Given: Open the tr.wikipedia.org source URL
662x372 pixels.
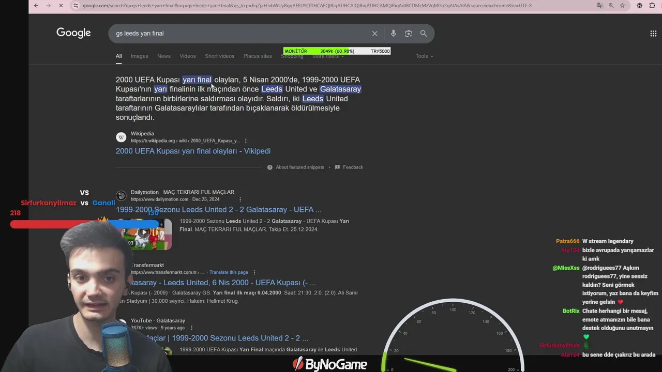Looking at the screenshot, I should (x=185, y=141).
